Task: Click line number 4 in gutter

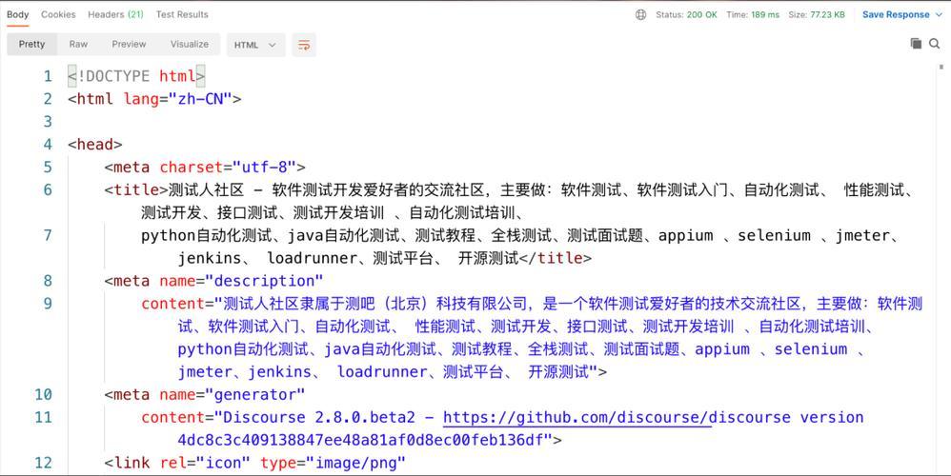Action: click(48, 145)
